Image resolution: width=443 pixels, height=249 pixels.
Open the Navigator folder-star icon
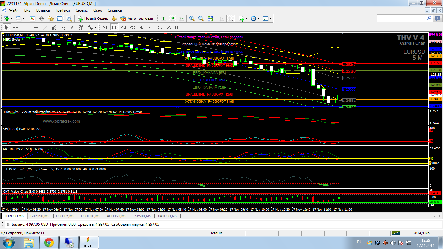point(51,18)
